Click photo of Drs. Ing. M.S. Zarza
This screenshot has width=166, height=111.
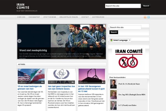coord(113,95)
